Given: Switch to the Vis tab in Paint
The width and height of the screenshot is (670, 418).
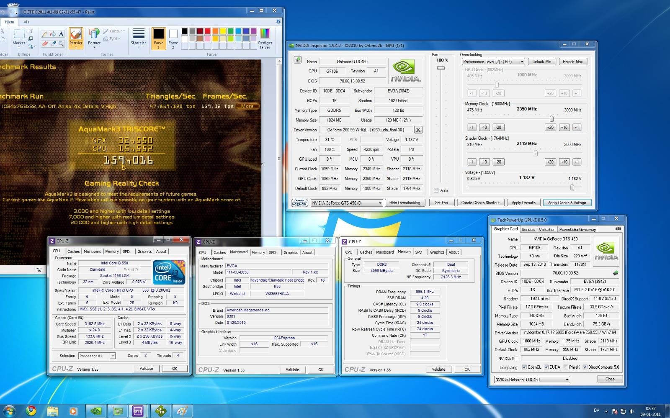Looking at the screenshot, I should coord(26,22).
